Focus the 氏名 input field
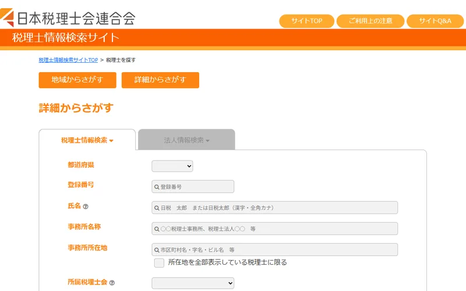The image size is (466, 291). pyautogui.click(x=274, y=208)
